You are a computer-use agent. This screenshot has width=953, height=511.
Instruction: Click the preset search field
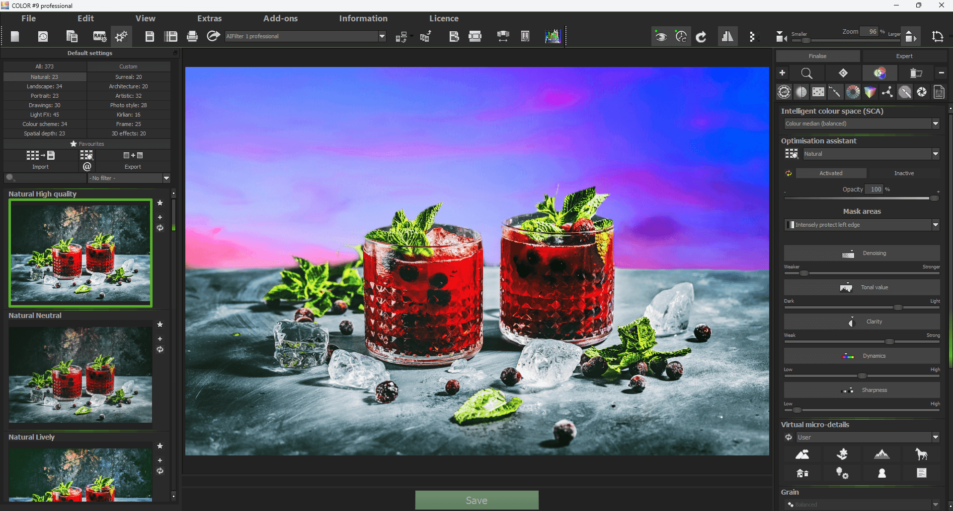(45, 178)
